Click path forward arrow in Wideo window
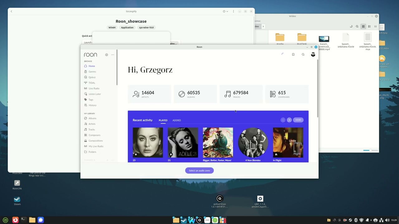Viewport: 399px width, 224px height. coord(263,26)
